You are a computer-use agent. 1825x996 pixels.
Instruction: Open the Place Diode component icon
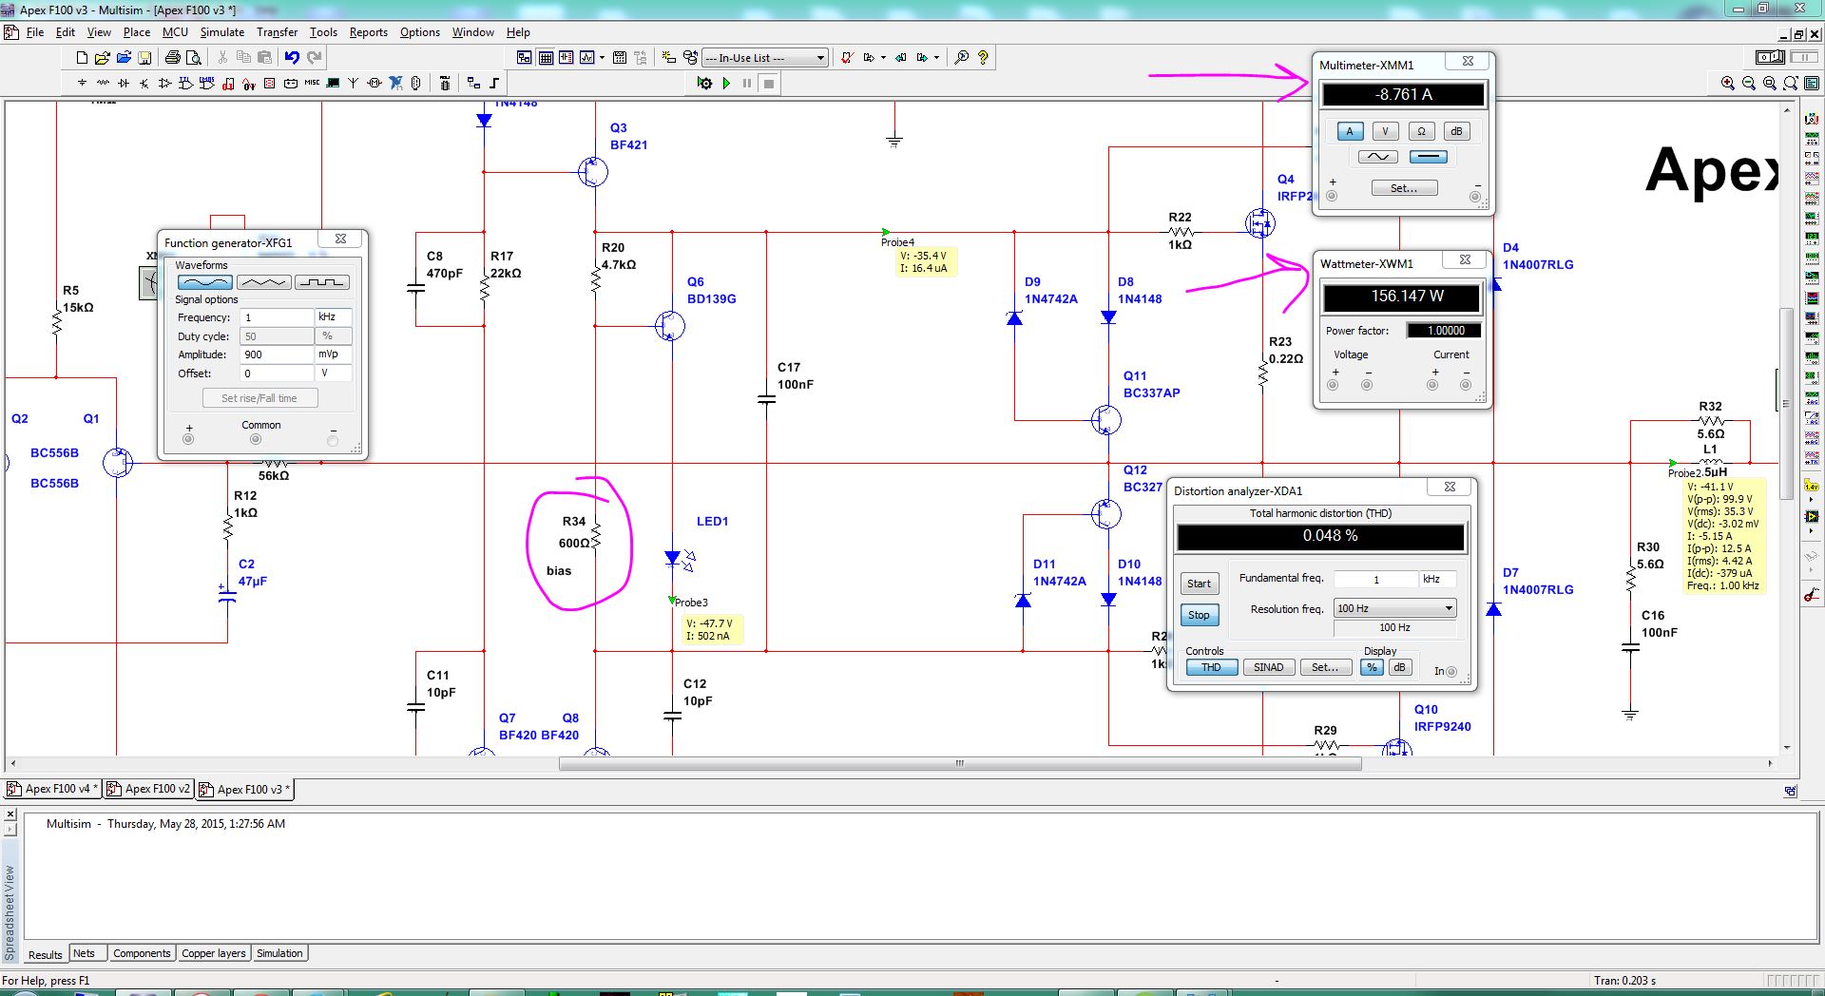pos(124,84)
